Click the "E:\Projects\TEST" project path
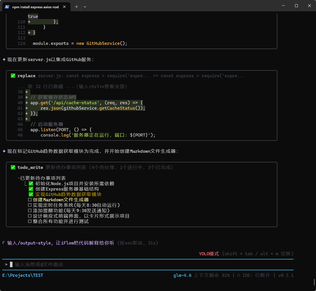 click(23, 275)
